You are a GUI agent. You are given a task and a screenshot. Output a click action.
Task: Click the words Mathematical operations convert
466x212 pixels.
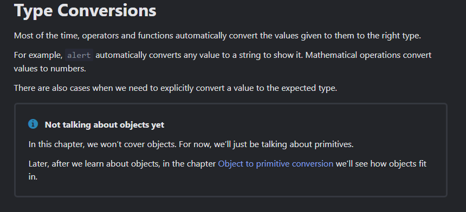tap(368, 55)
